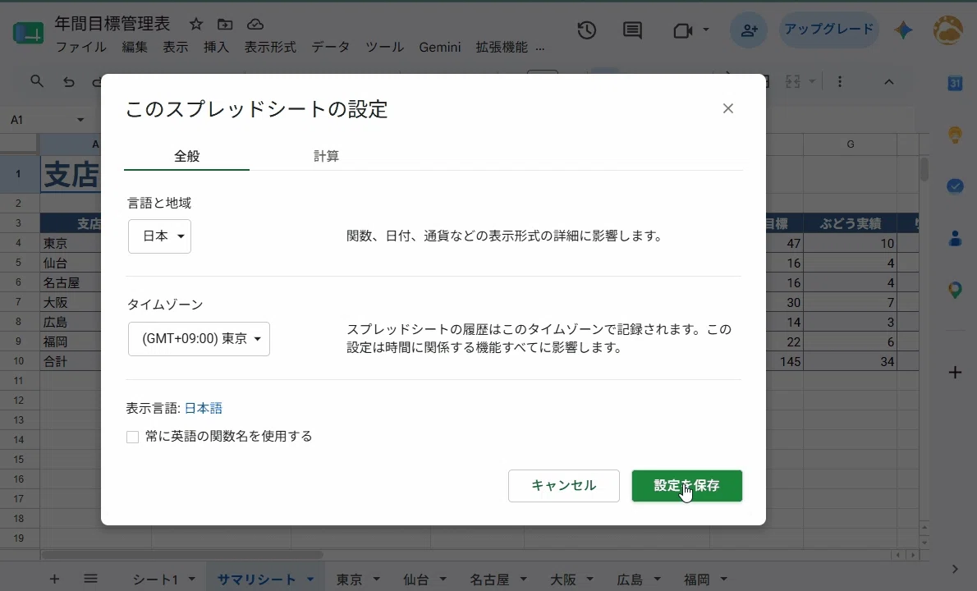Open the サマリシート tab dropdown arrow
Image resolution: width=977 pixels, height=591 pixels.
tap(310, 580)
